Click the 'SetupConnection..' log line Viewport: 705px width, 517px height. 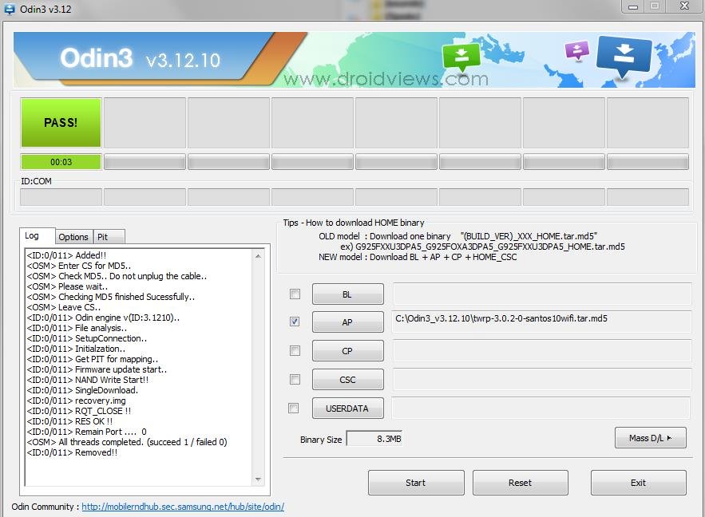point(87,338)
